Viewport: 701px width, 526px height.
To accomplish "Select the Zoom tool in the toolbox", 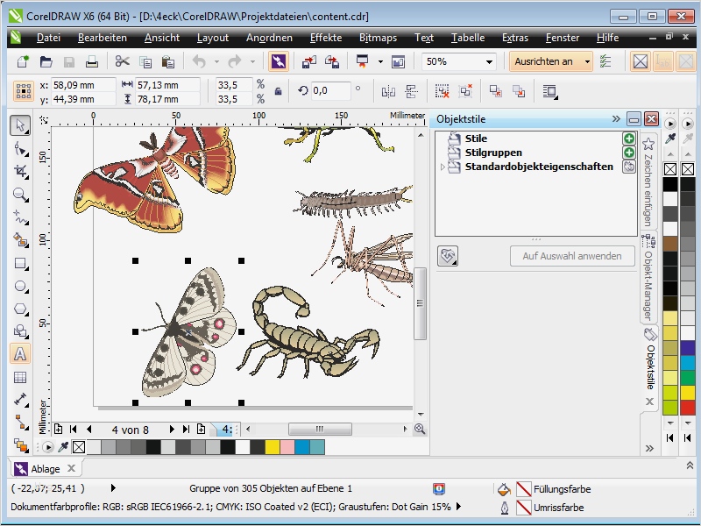I will [20, 194].
